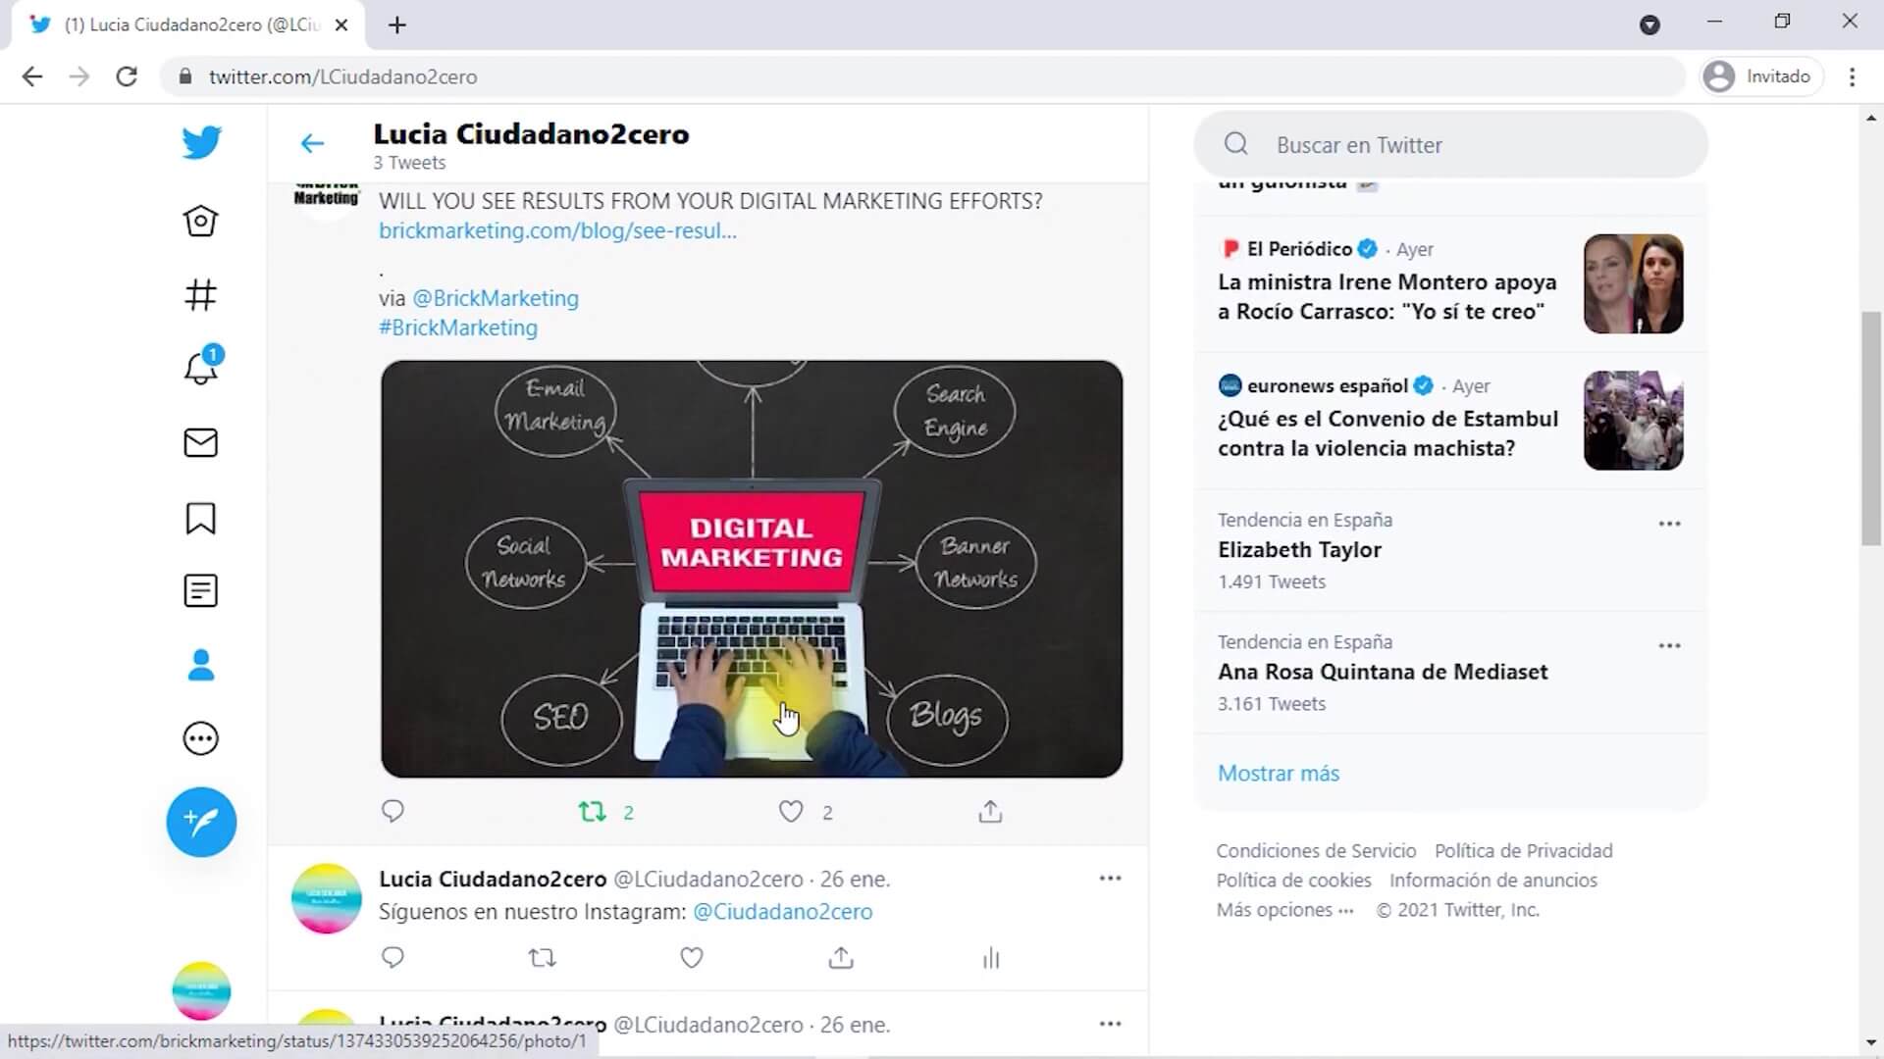Go back using the profile header arrow

pyautogui.click(x=312, y=144)
